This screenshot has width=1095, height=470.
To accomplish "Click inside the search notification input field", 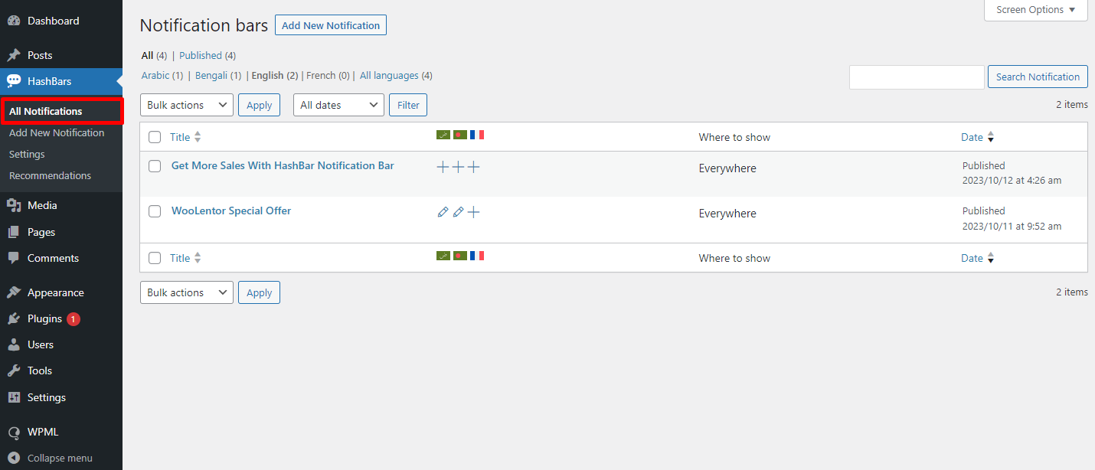I will click(x=916, y=77).
